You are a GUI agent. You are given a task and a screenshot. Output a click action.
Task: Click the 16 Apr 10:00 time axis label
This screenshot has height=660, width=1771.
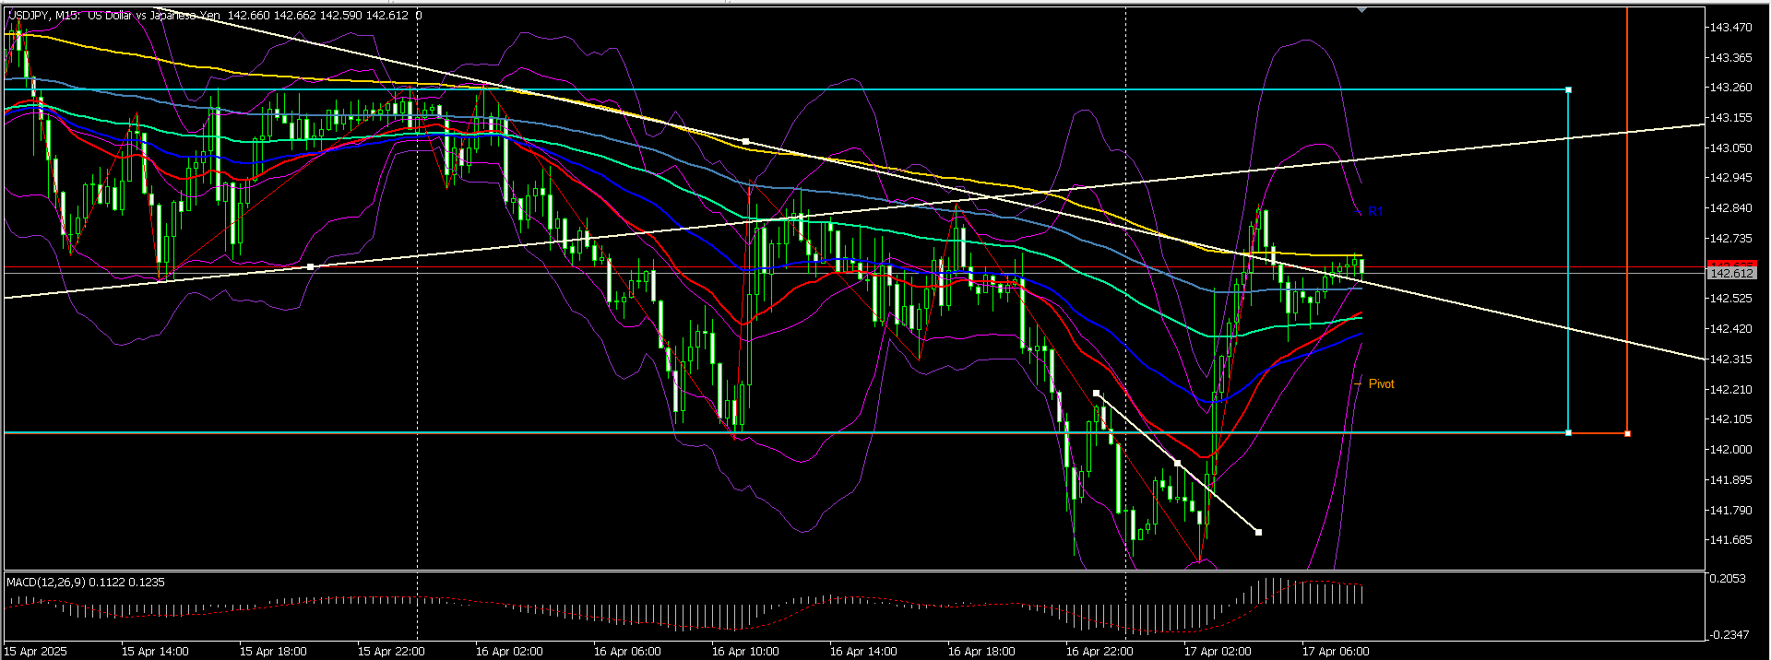click(744, 651)
